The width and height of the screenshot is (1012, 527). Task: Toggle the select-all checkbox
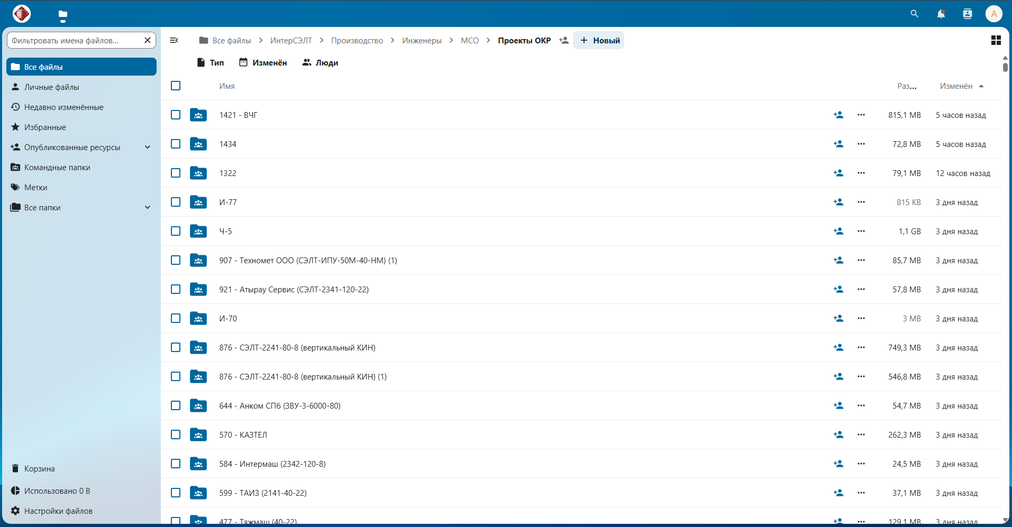(x=176, y=86)
